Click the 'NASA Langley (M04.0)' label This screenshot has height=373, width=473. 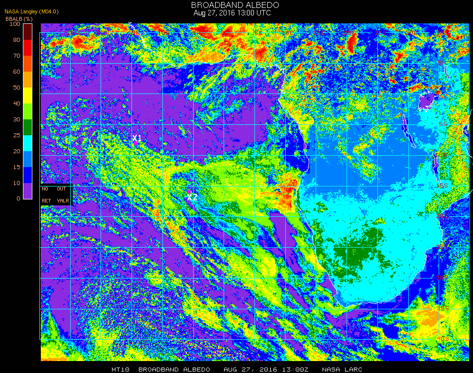pyautogui.click(x=31, y=12)
